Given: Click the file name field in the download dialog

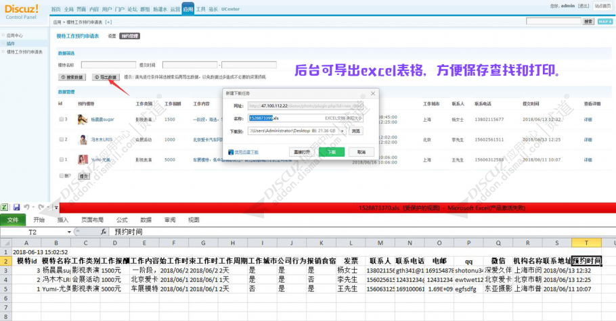Looking at the screenshot, I should (305, 118).
